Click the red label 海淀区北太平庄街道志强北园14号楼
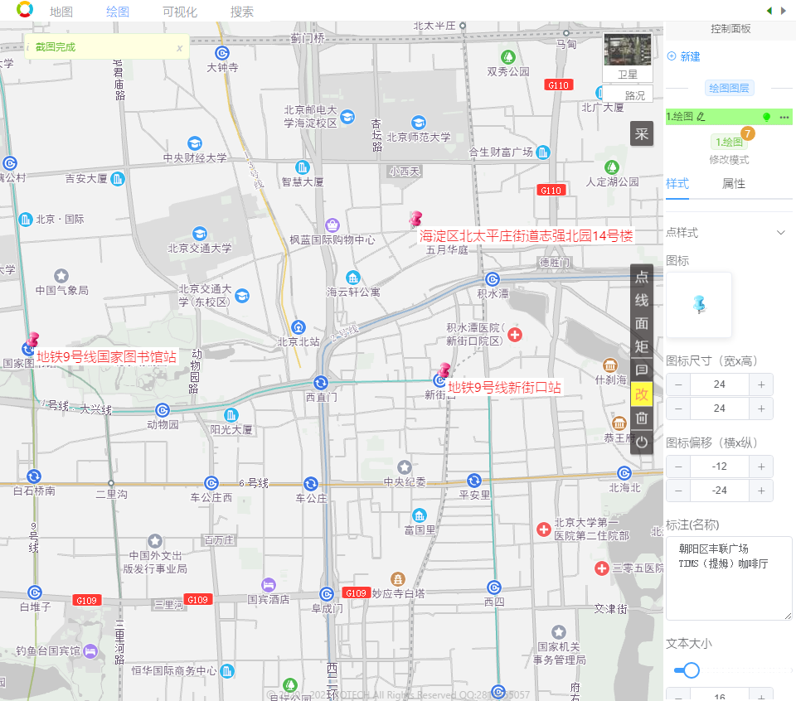Screen dimensions: 796x701 coord(526,236)
